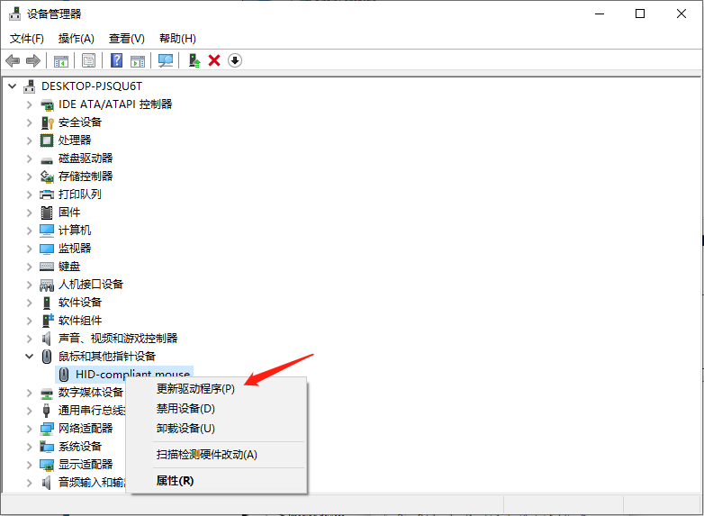704x516 pixels.
Task: Click Update device driver toolbar icon
Action: [194, 60]
